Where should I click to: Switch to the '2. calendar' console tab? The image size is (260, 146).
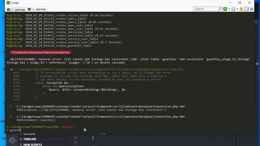tap(37, 9)
